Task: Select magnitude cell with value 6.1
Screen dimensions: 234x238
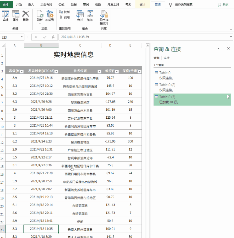Action: [x=14, y=205]
